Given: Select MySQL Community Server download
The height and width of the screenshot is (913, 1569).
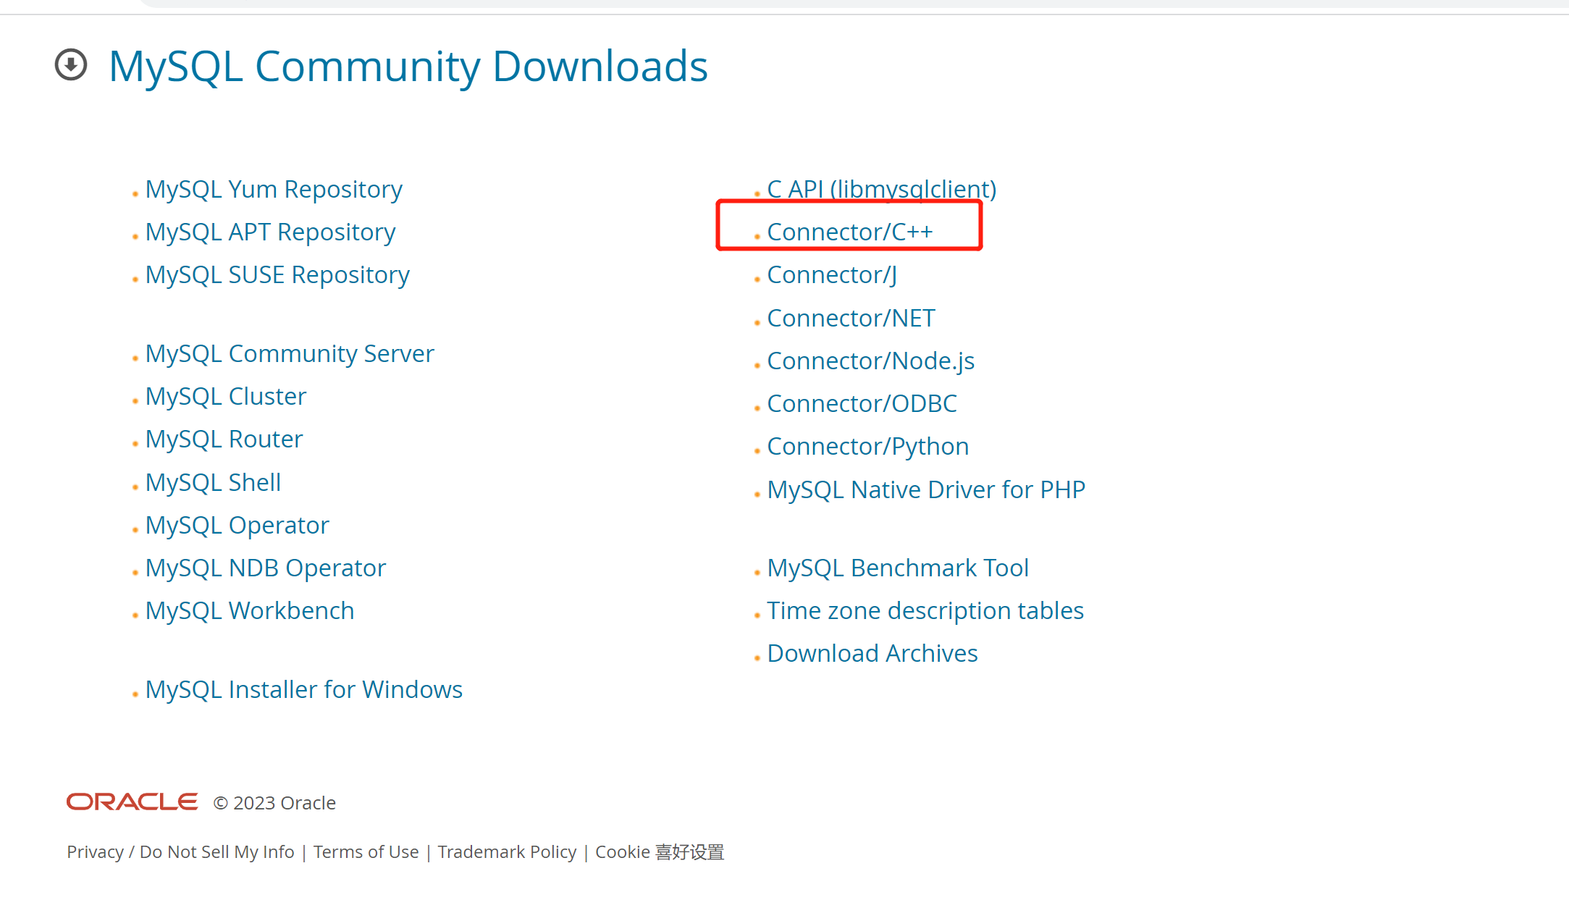Looking at the screenshot, I should click(289, 352).
